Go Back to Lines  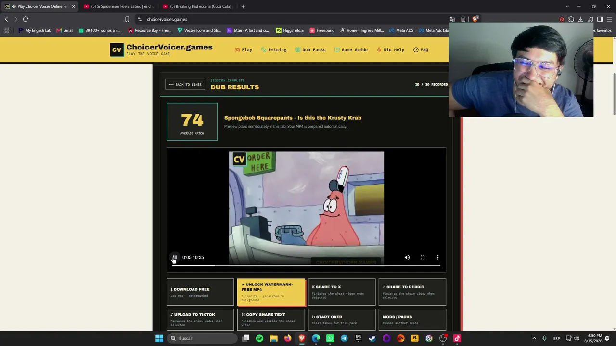[185, 85]
